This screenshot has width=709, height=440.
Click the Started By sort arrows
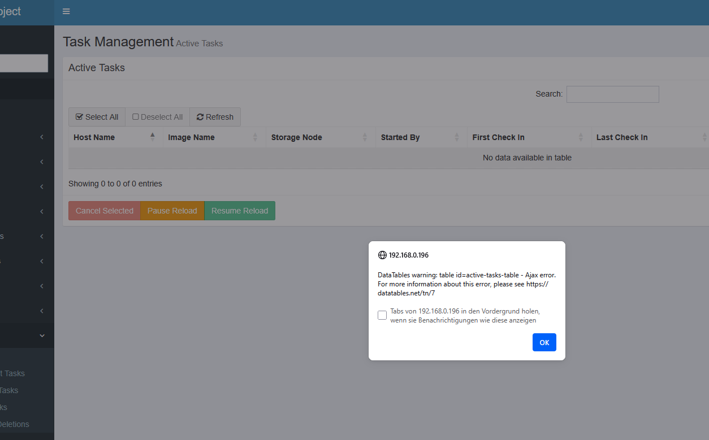[x=457, y=137]
